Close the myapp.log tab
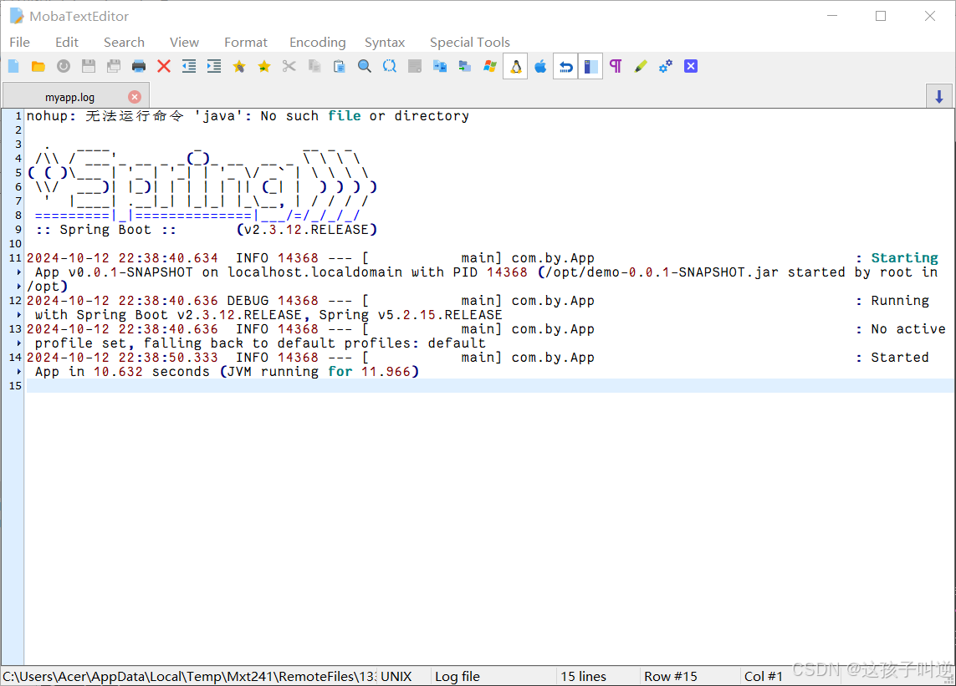This screenshot has width=956, height=686. [135, 97]
